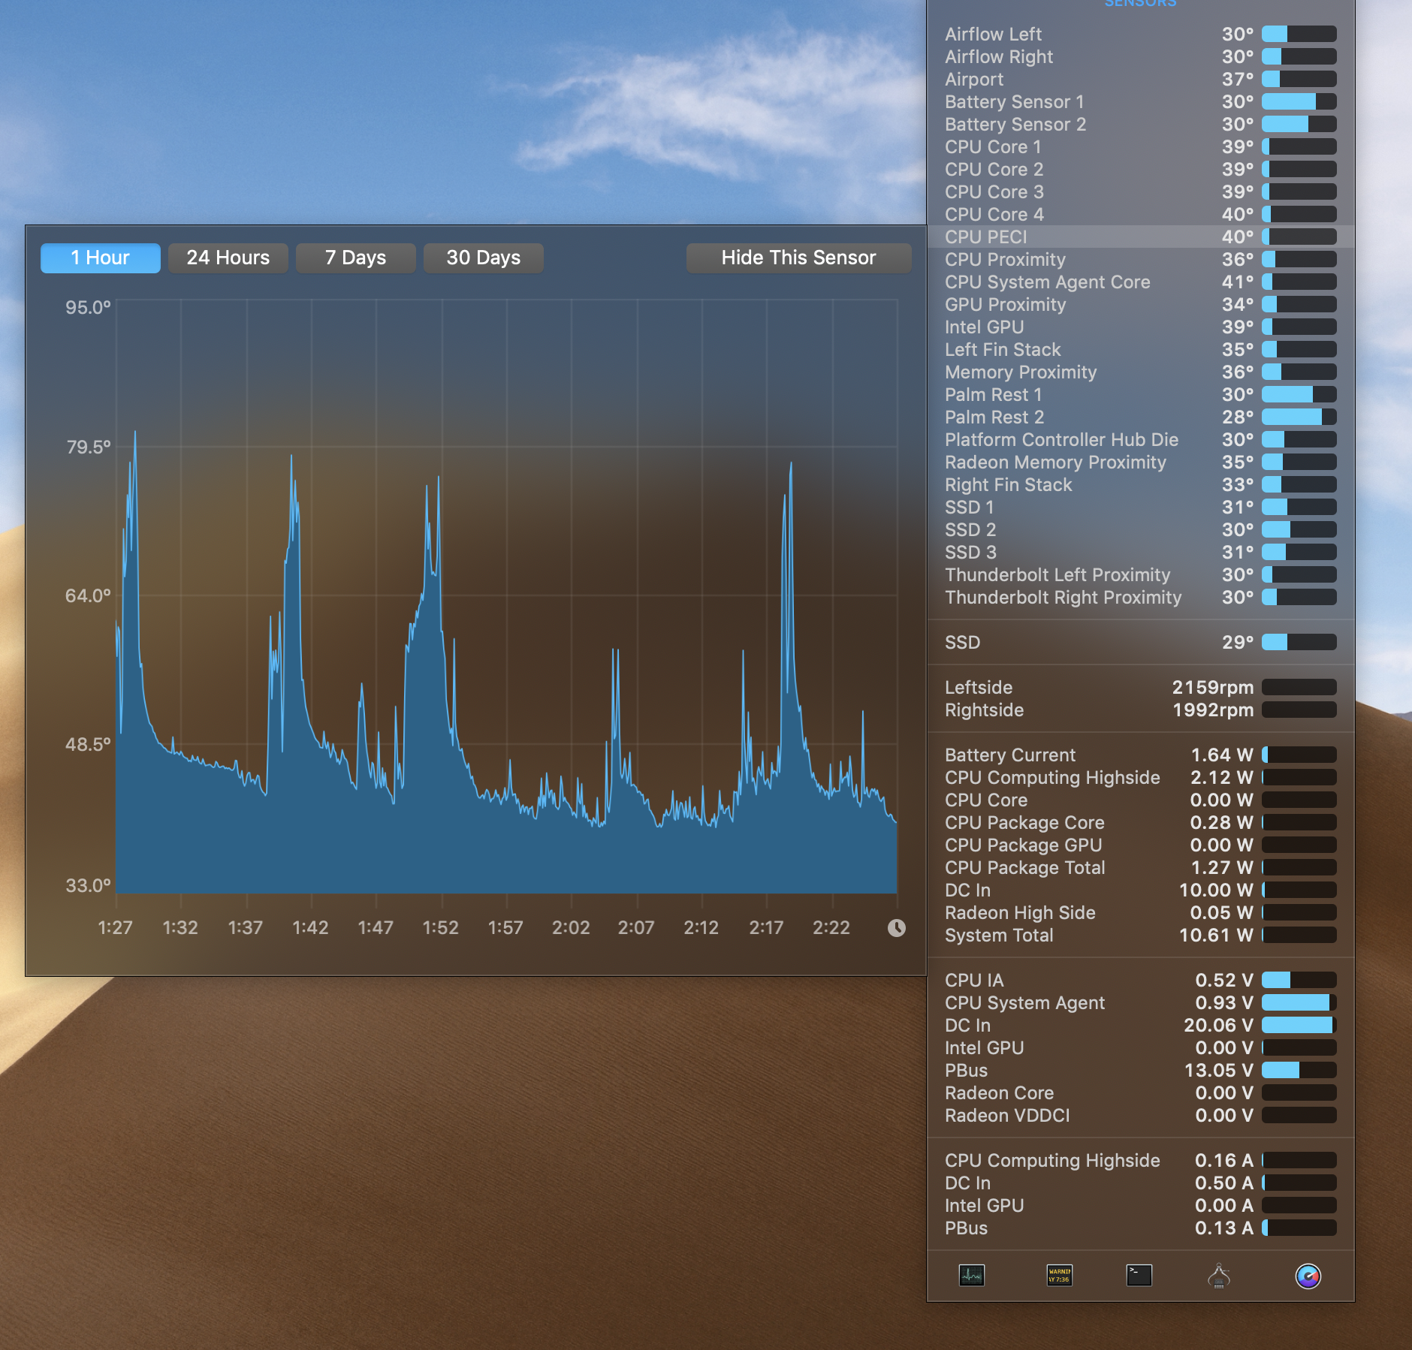Switch the graph to 24 Hours
1412x1350 pixels.
[x=228, y=258]
